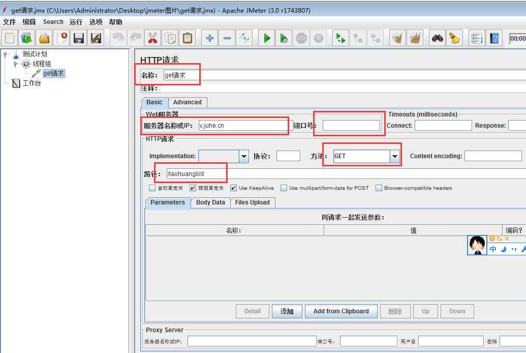Open the 文件 menu

(9, 22)
